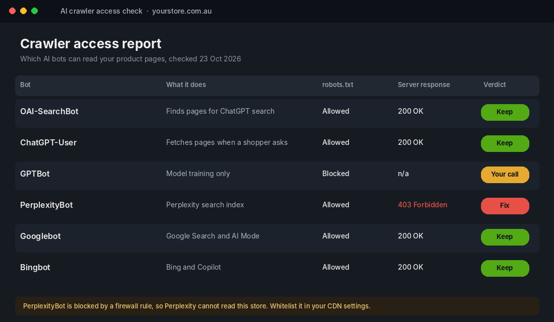Click the firewall rule warning banner

pos(277,306)
